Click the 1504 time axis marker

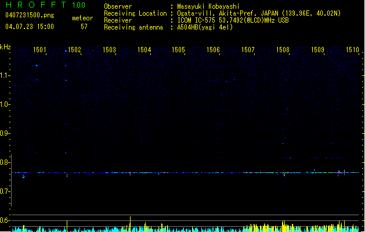144,50
